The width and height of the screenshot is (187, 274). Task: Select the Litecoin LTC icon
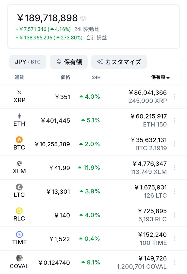pyautogui.click(x=19, y=187)
